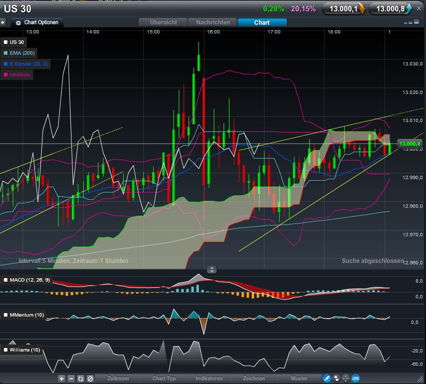Toggle MACD (12, 26, 9) panel checkbox
This screenshot has height=384, width=426.
[x=5, y=280]
